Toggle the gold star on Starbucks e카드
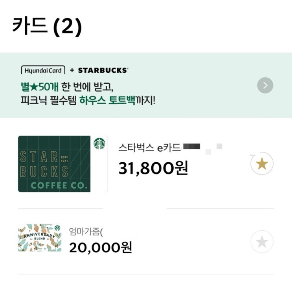The width and height of the screenshot is (292, 292). coord(262,163)
